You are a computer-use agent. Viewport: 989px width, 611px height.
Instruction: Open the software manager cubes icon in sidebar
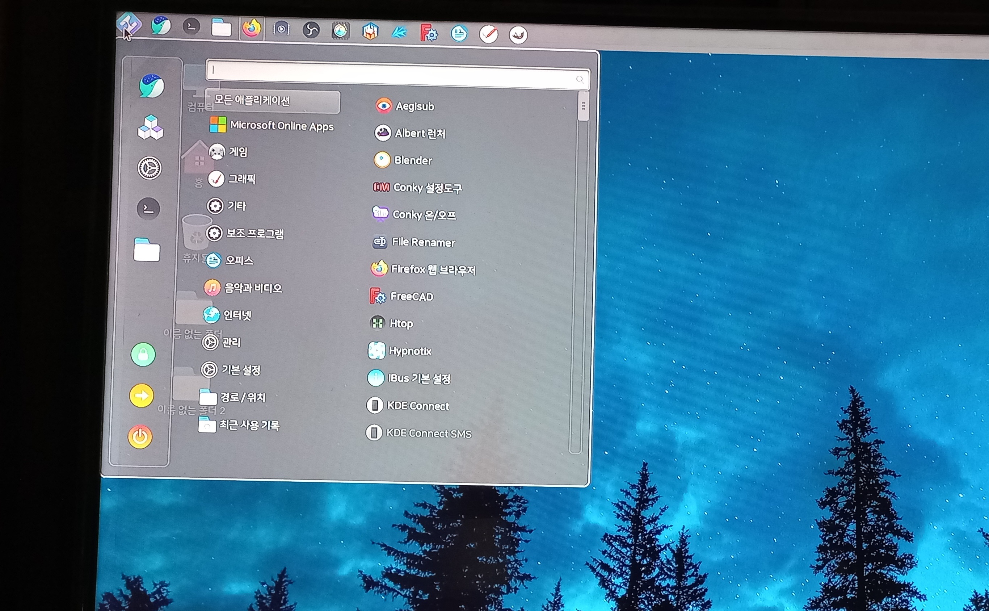(151, 127)
